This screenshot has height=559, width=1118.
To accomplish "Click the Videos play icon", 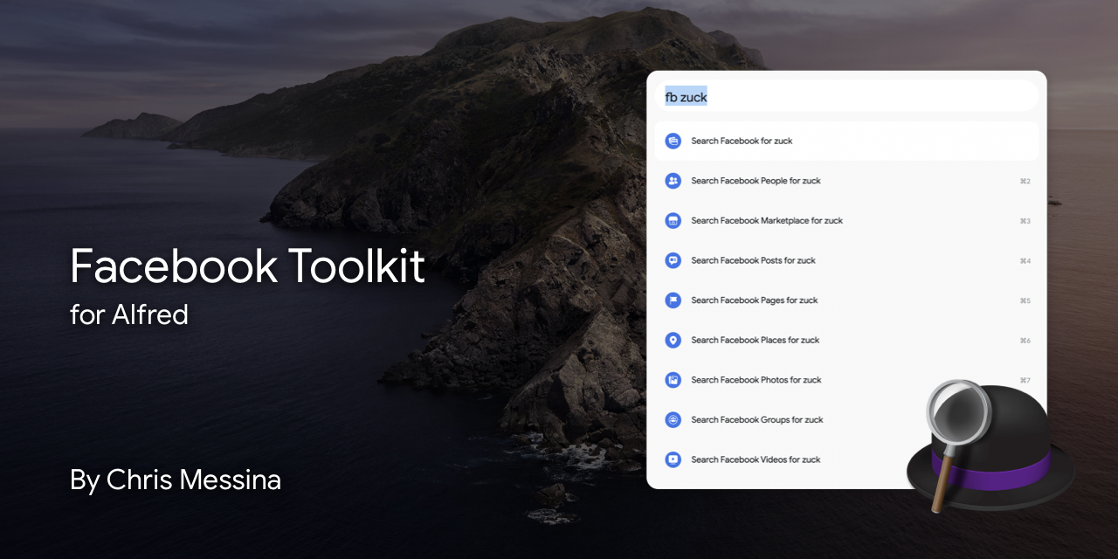I will (x=673, y=459).
